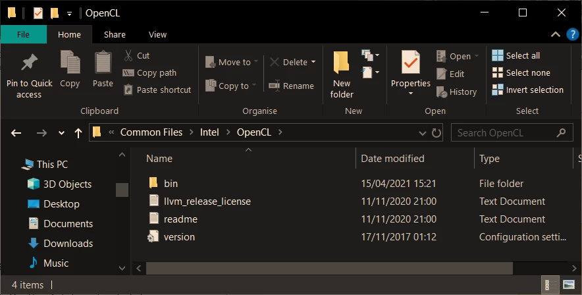
Task: Open the Move to menu
Action: [x=232, y=62]
